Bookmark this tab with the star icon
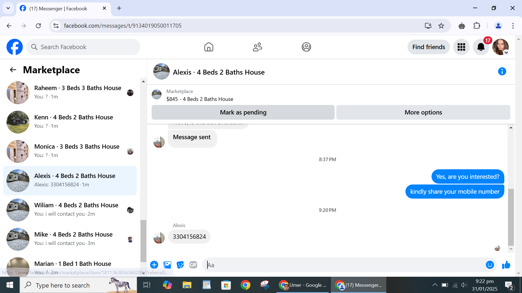Viewport: 522px width, 293px height. (441, 26)
